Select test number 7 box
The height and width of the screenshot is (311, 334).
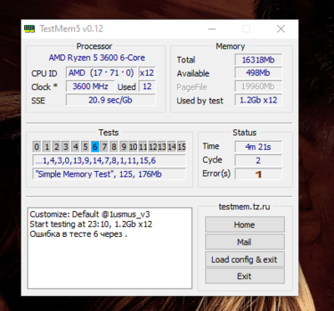coord(104,147)
